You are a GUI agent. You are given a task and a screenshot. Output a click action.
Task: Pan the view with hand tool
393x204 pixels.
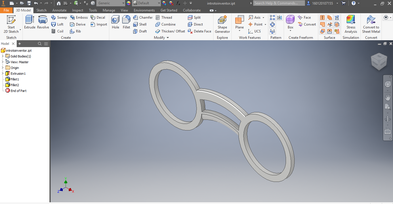[x=388, y=97]
